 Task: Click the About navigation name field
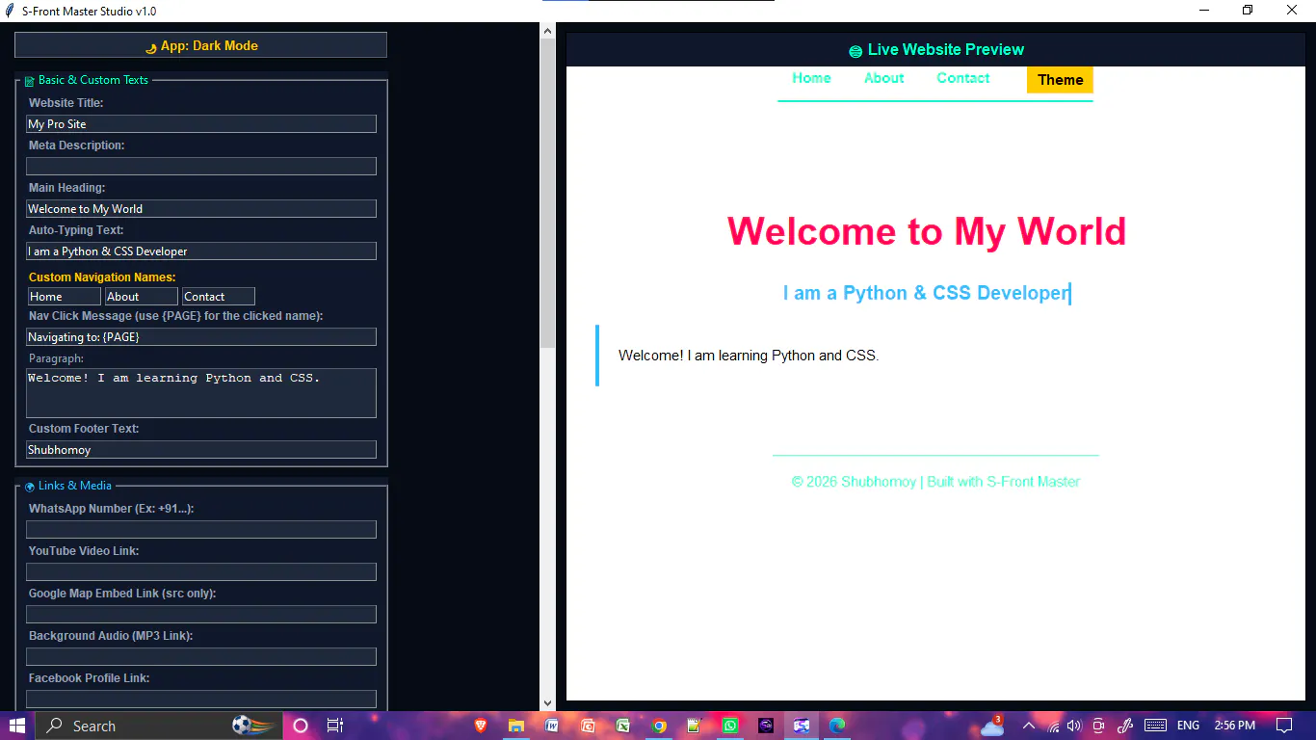coord(142,297)
